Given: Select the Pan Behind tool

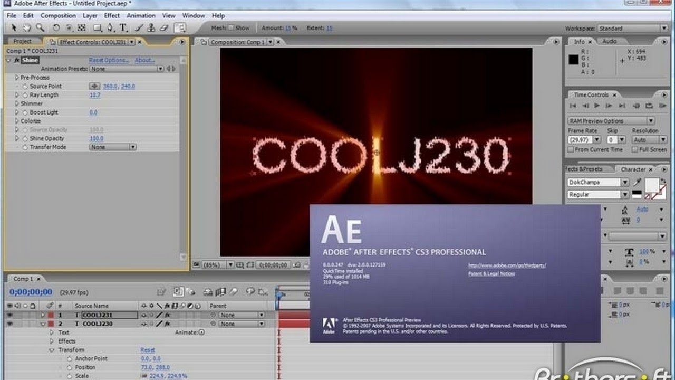Looking at the screenshot, I should coord(82,28).
